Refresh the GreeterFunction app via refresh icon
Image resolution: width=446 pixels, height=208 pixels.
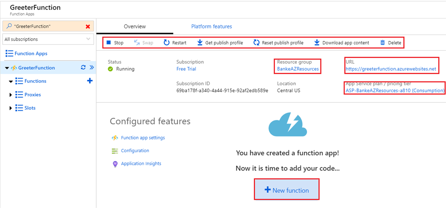(83, 68)
